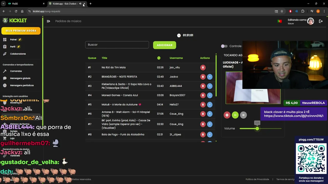This screenshot has height=184, width=328.
Task: Delete song #7 Cacos De Vidro
Action: pos(203,124)
